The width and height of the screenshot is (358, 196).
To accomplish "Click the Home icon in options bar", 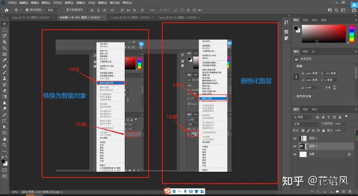I will 7,10.
